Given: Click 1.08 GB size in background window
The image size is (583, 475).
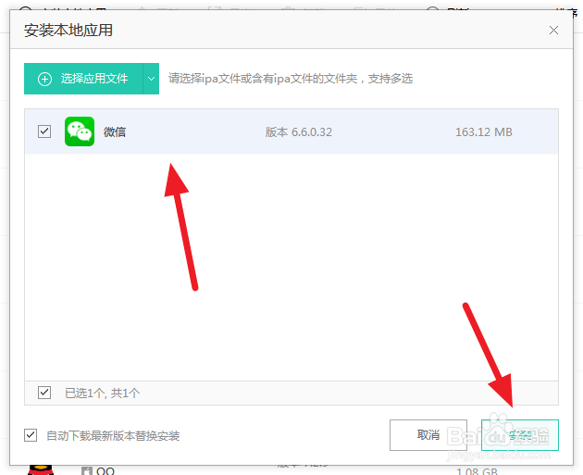Looking at the screenshot, I should pos(477,471).
